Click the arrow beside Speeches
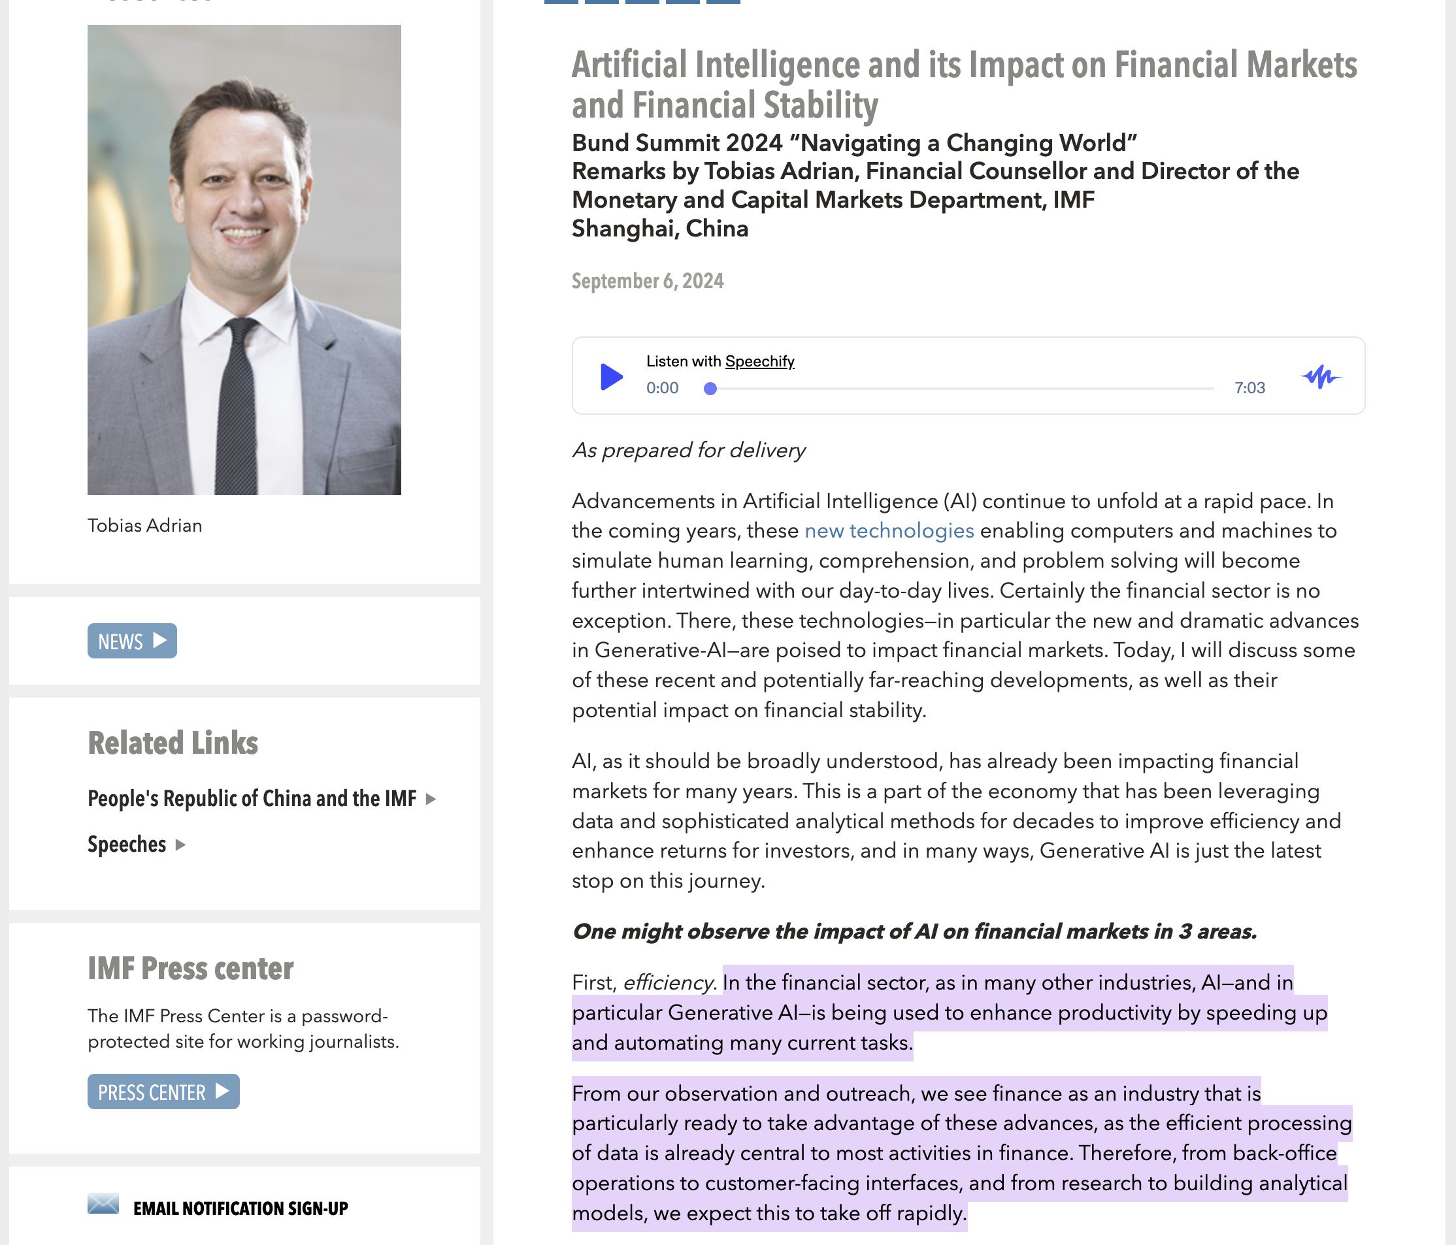 (180, 845)
